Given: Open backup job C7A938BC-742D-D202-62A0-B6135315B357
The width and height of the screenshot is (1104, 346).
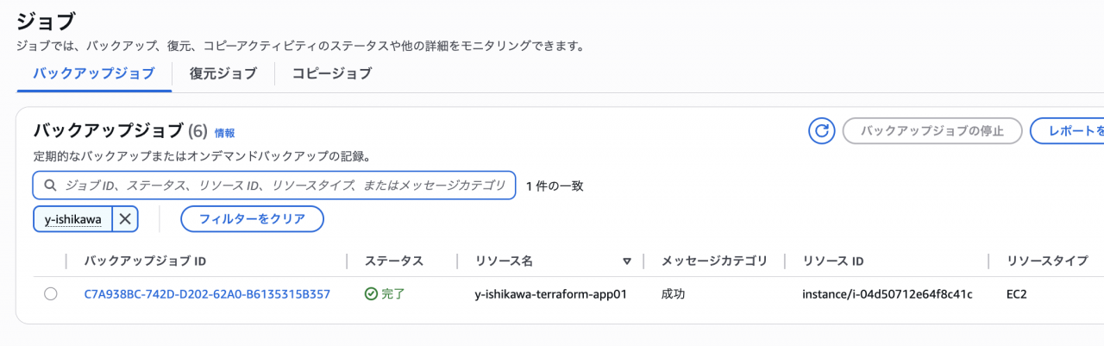Looking at the screenshot, I should click(x=207, y=294).
